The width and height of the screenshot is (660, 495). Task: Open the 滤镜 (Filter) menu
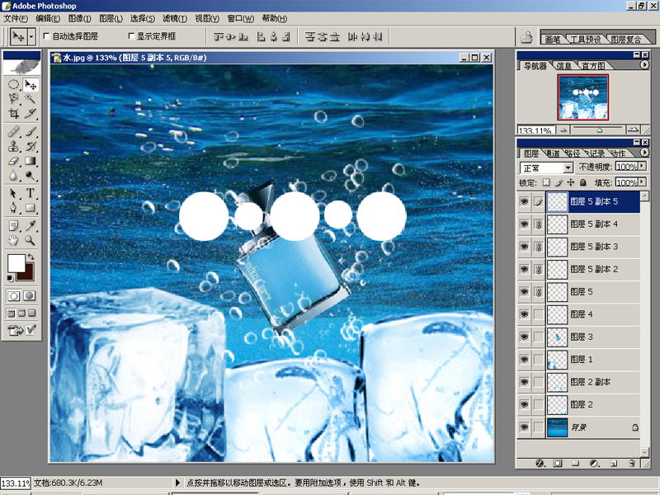[175, 18]
